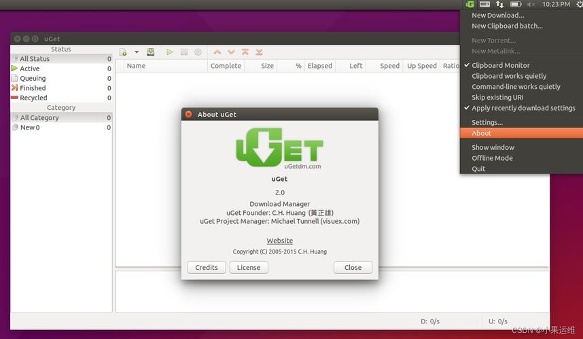This screenshot has width=583, height=339.
Task: Select the Queuing status row
Action: coord(61,78)
